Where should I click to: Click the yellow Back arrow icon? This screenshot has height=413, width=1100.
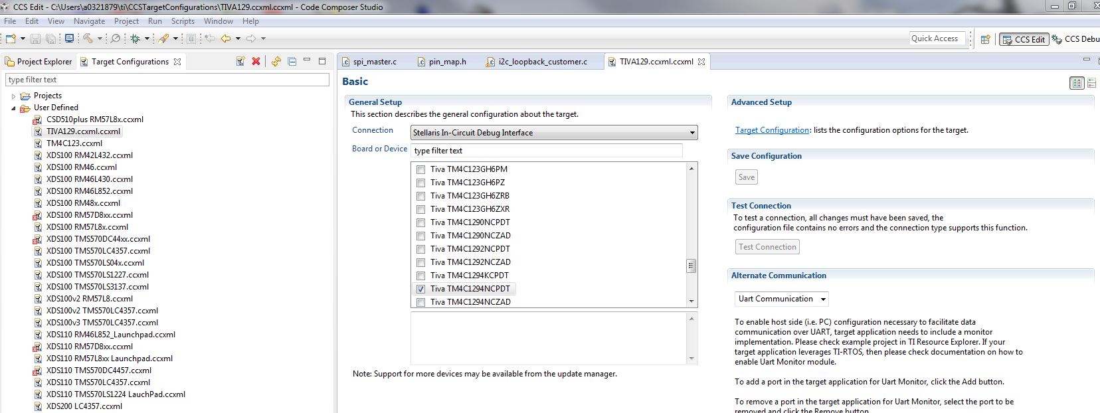click(226, 39)
